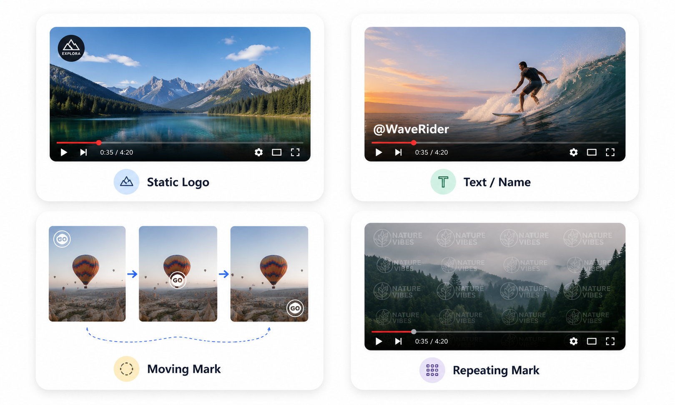The height and width of the screenshot is (405, 675).
Task: Play the foggy forest Repeating Mark video
Action: (x=379, y=341)
